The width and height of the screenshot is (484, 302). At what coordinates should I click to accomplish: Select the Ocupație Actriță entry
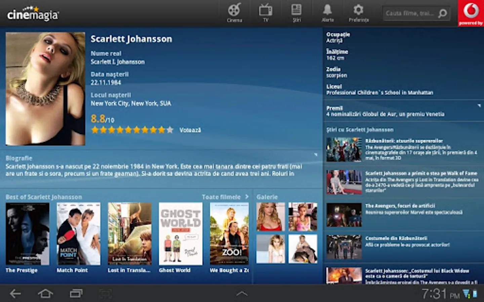[338, 37]
